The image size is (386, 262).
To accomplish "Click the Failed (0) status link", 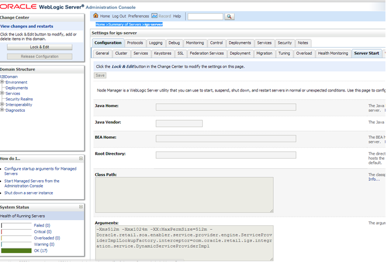I will point(42,225).
